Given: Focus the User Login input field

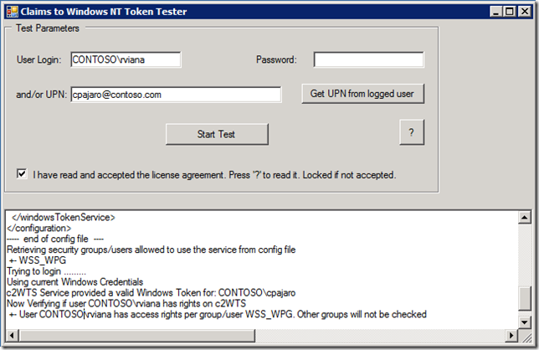Looking at the screenshot, I should (x=125, y=59).
